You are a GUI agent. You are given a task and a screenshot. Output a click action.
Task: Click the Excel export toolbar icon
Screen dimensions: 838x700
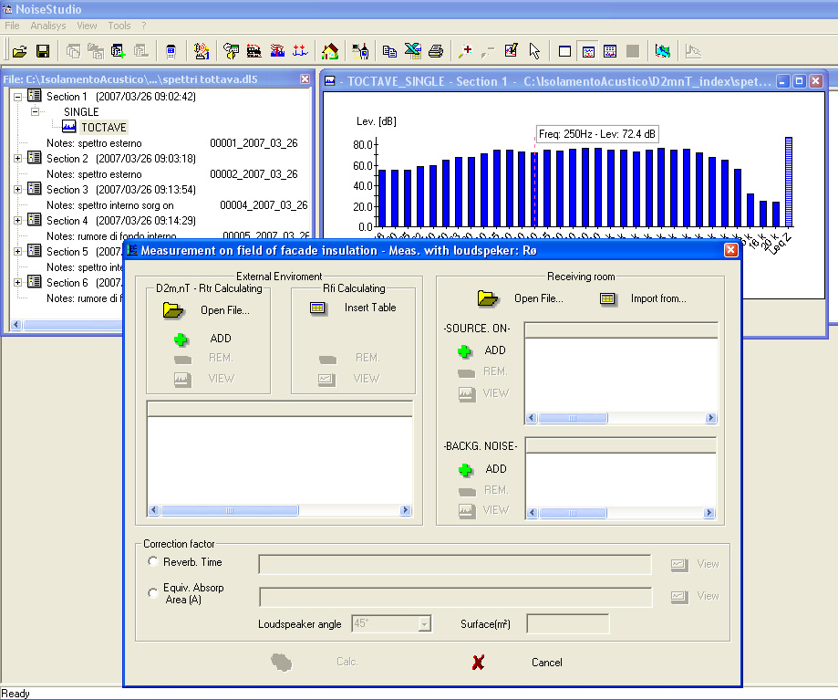(x=412, y=51)
